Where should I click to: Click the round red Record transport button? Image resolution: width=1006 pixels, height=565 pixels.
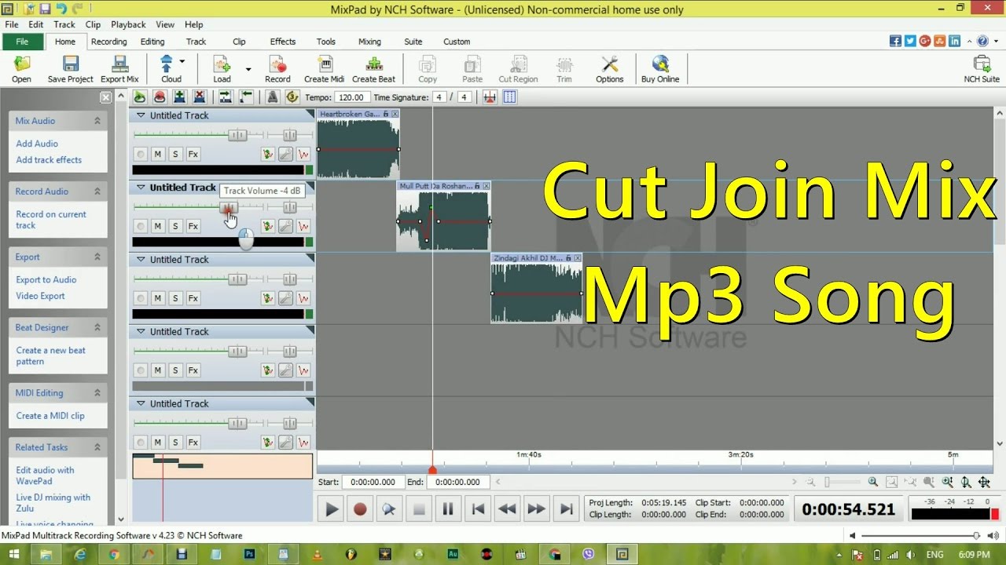[360, 509]
